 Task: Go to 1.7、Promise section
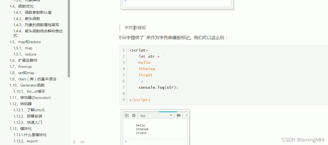pos(21,67)
